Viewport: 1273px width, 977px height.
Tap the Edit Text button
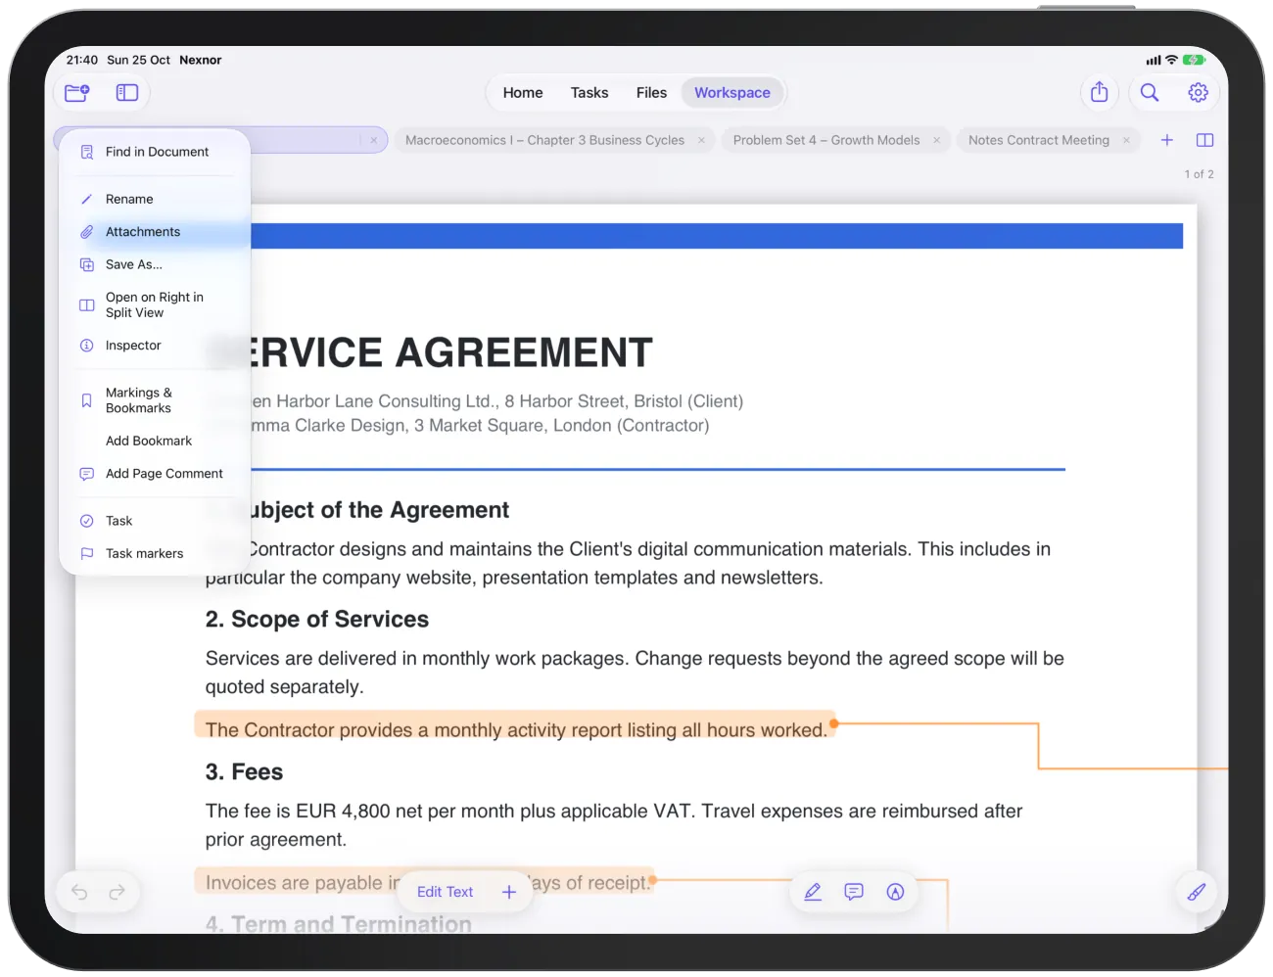click(445, 892)
